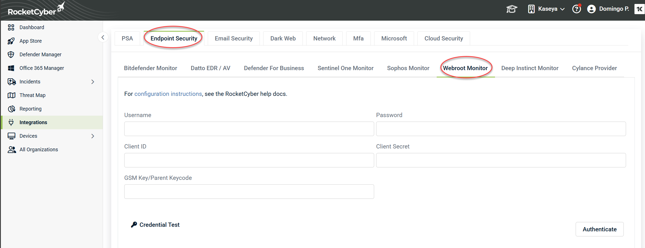Click the Office 365 Manager Windows icon

tap(11, 68)
